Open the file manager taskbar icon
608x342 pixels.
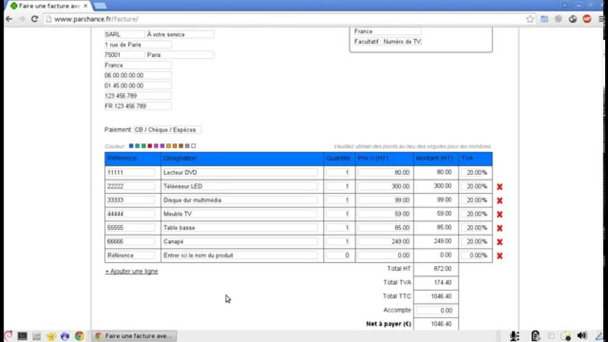click(37, 336)
